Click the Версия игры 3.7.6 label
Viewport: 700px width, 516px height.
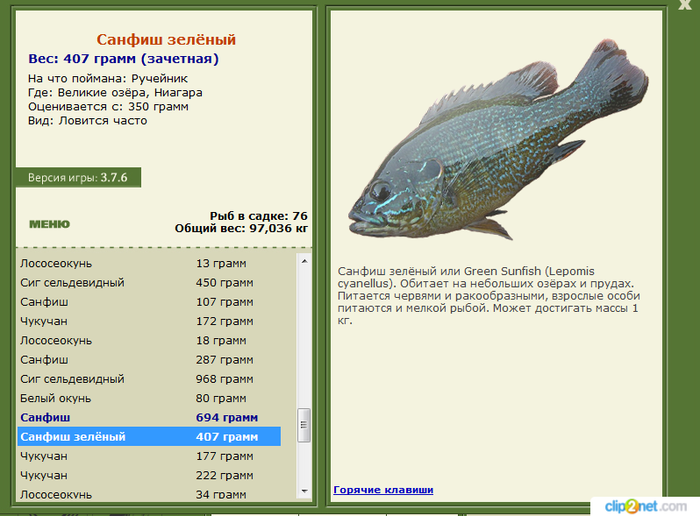coord(78,178)
